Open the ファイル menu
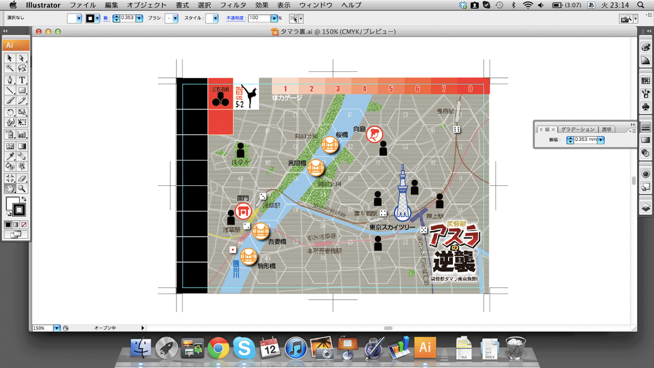This screenshot has width=654, height=368. [x=83, y=5]
